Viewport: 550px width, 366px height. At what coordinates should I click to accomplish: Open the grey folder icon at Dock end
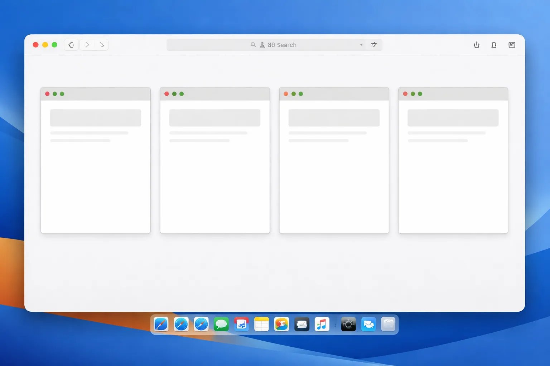[x=388, y=325]
